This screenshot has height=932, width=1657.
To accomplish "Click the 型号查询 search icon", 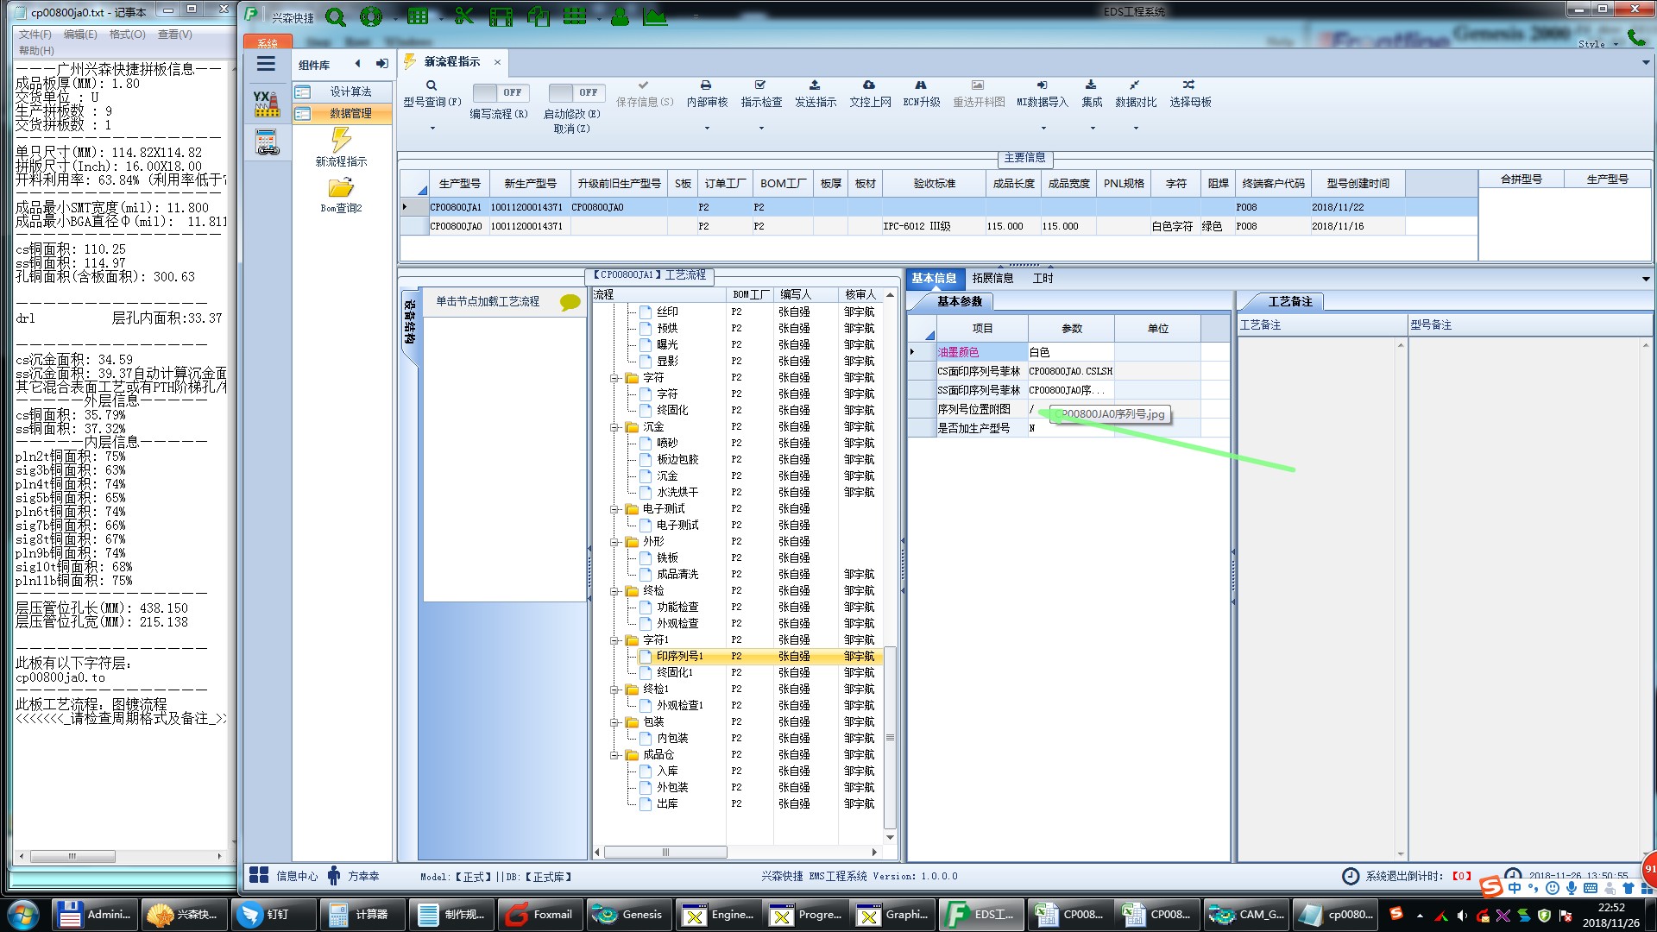I will pyautogui.click(x=432, y=85).
